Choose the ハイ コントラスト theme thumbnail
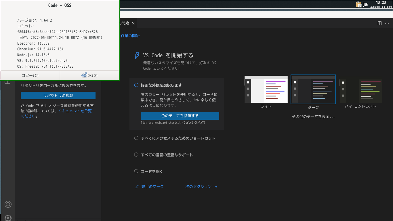The image size is (393, 221). pos(361,91)
